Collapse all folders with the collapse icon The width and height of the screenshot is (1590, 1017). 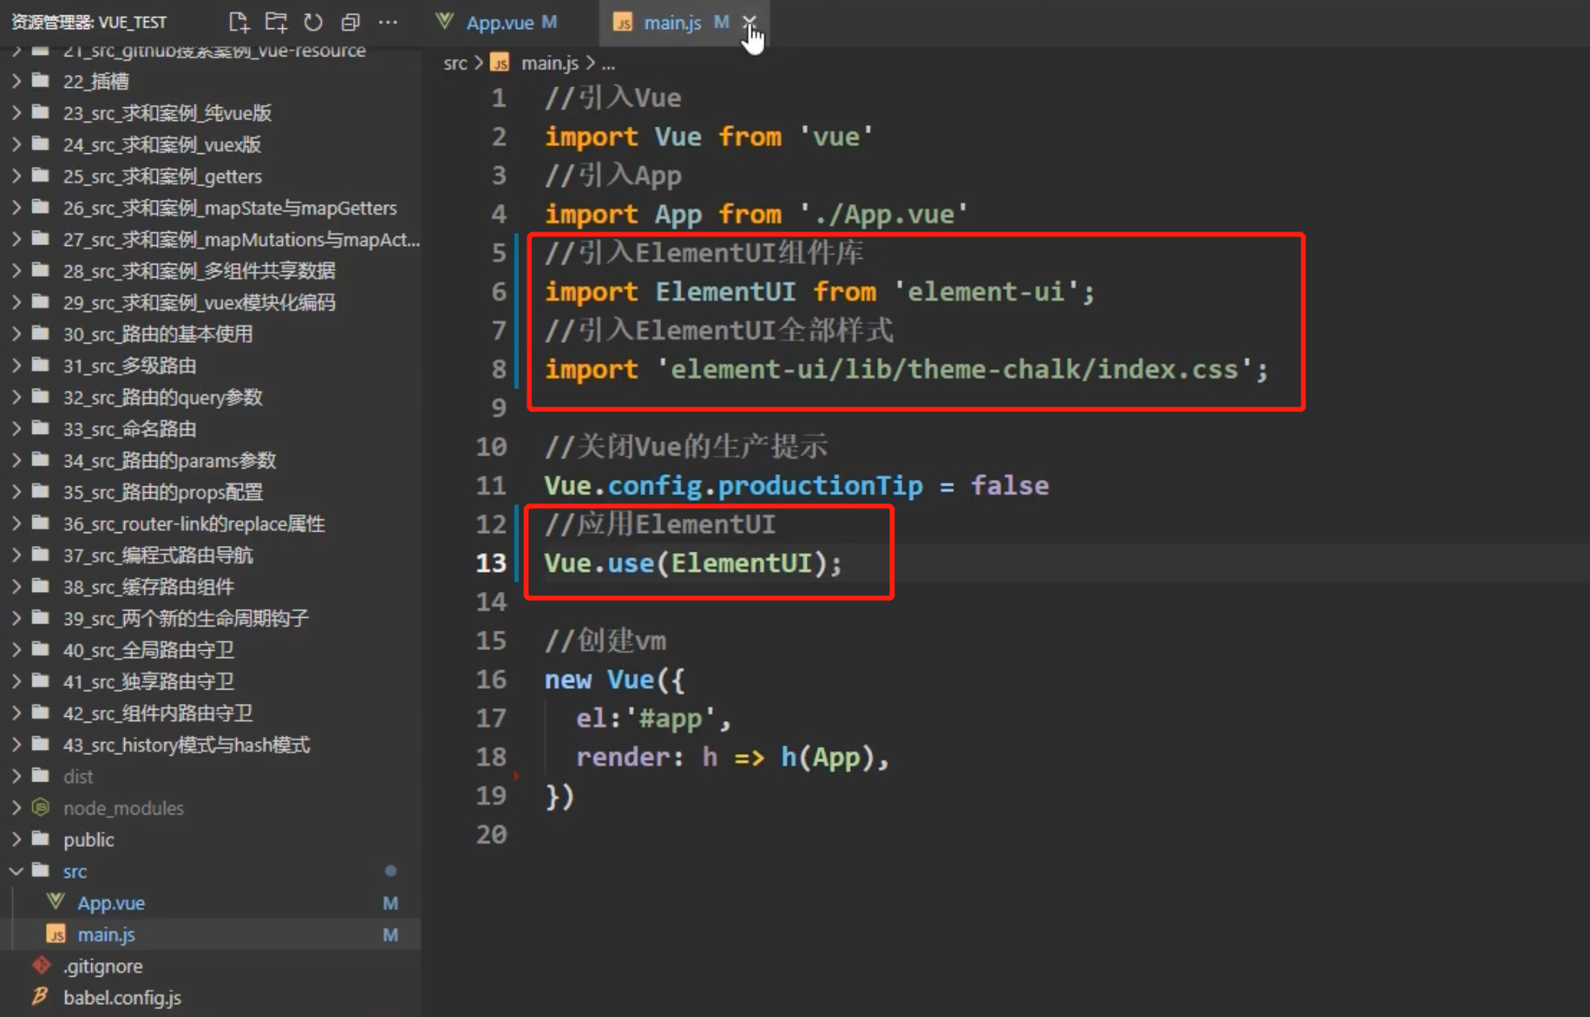click(350, 22)
